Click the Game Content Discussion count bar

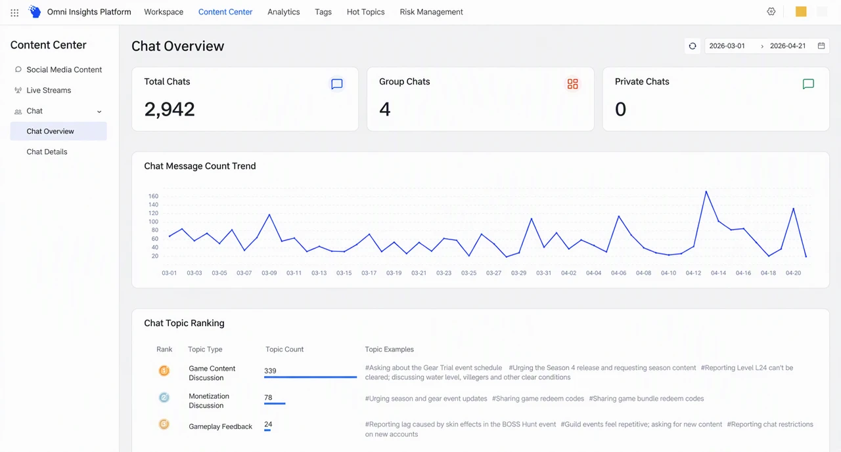[x=310, y=377]
